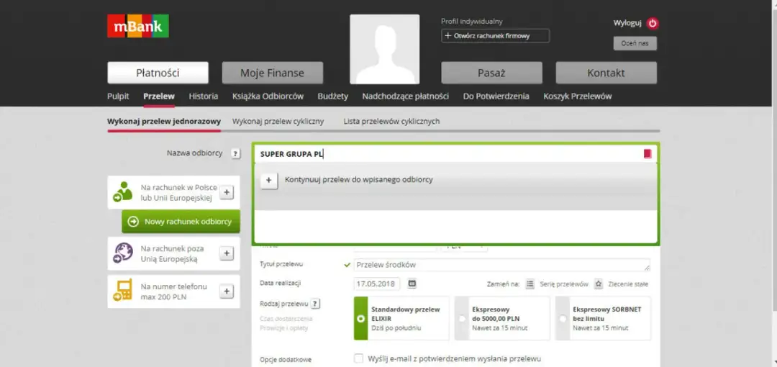Click Czas dostarczenia link
Viewport: 777px width, 367px height.
pos(286,318)
